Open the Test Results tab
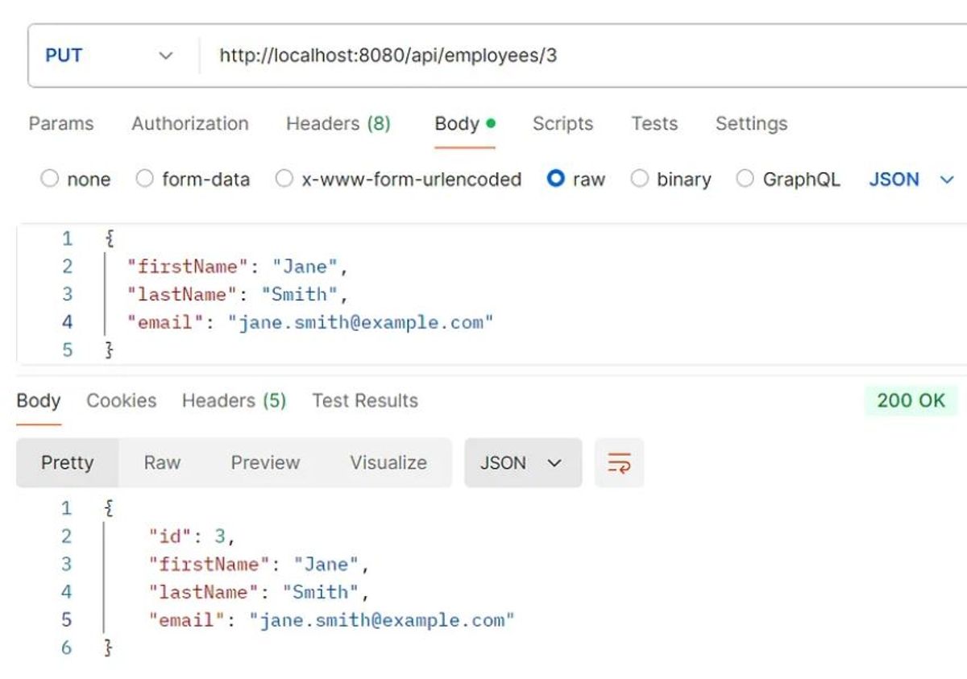The width and height of the screenshot is (967, 679). pyautogui.click(x=365, y=401)
